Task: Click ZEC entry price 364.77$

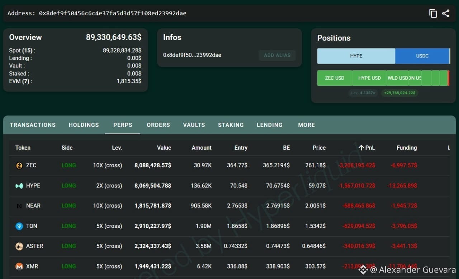Action: click(237, 166)
